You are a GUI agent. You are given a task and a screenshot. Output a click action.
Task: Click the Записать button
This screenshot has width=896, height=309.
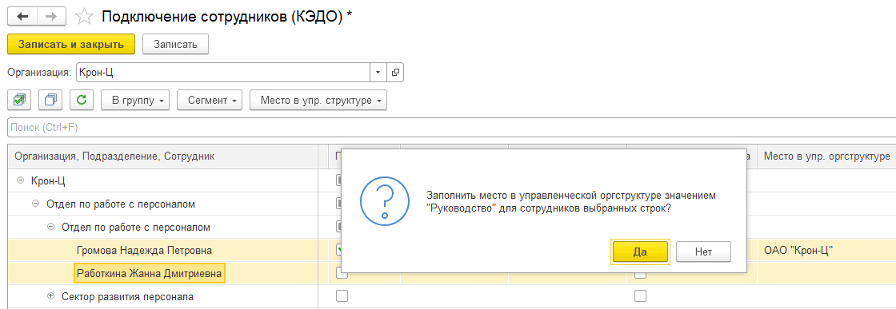pyautogui.click(x=175, y=45)
